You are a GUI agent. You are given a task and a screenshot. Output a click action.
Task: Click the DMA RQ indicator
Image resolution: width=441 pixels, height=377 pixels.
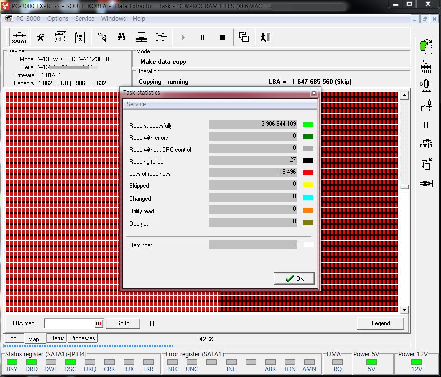click(337, 362)
